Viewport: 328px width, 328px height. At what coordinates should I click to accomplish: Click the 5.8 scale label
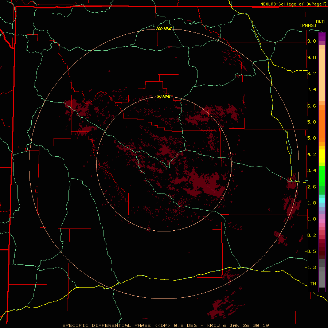[312, 122]
